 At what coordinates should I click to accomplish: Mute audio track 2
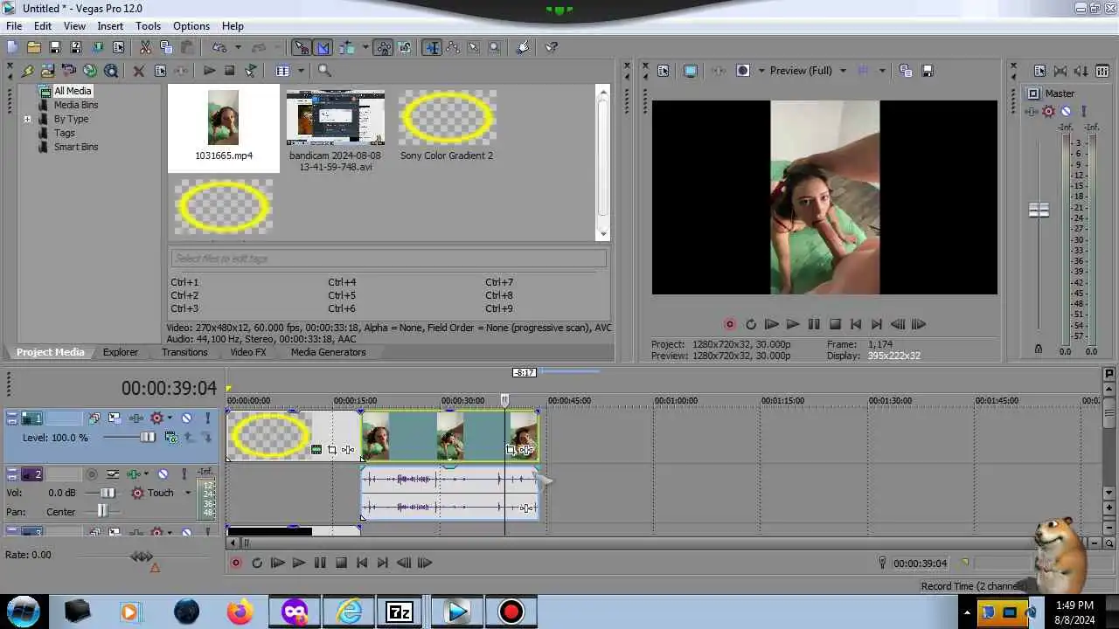163,474
